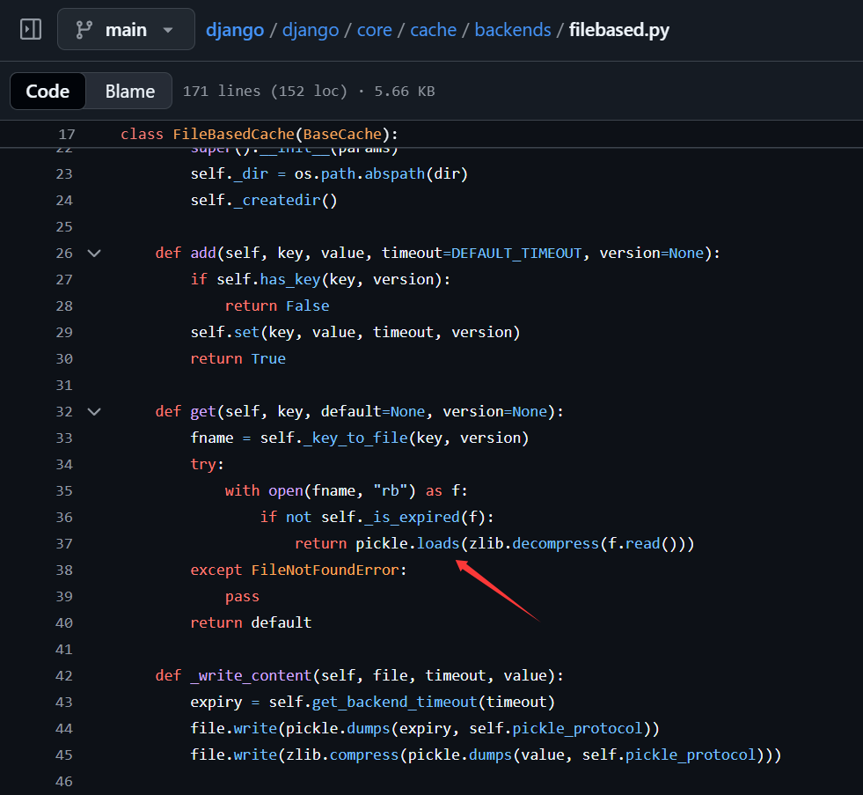Collapse the add function at line 26

94,253
